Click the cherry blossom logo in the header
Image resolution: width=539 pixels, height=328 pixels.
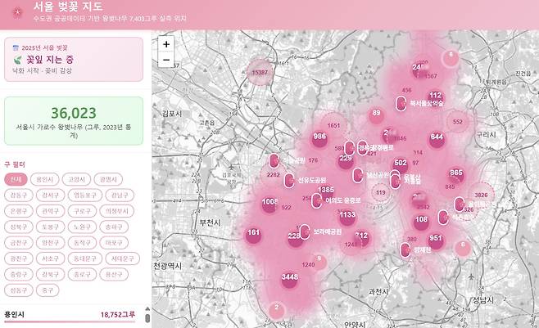pyautogui.click(x=17, y=13)
